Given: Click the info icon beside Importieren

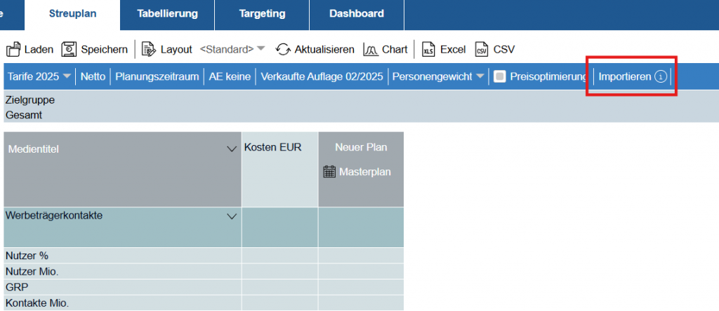Looking at the screenshot, I should click(660, 76).
